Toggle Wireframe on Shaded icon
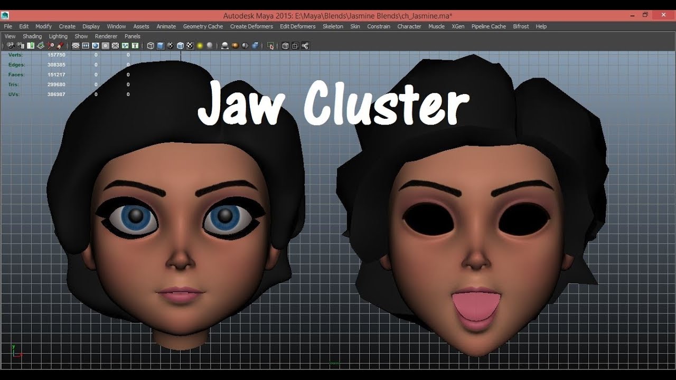 (180, 46)
